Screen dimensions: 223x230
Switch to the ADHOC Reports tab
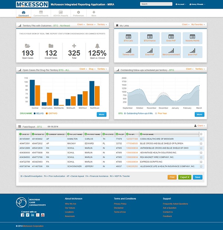(61, 14)
